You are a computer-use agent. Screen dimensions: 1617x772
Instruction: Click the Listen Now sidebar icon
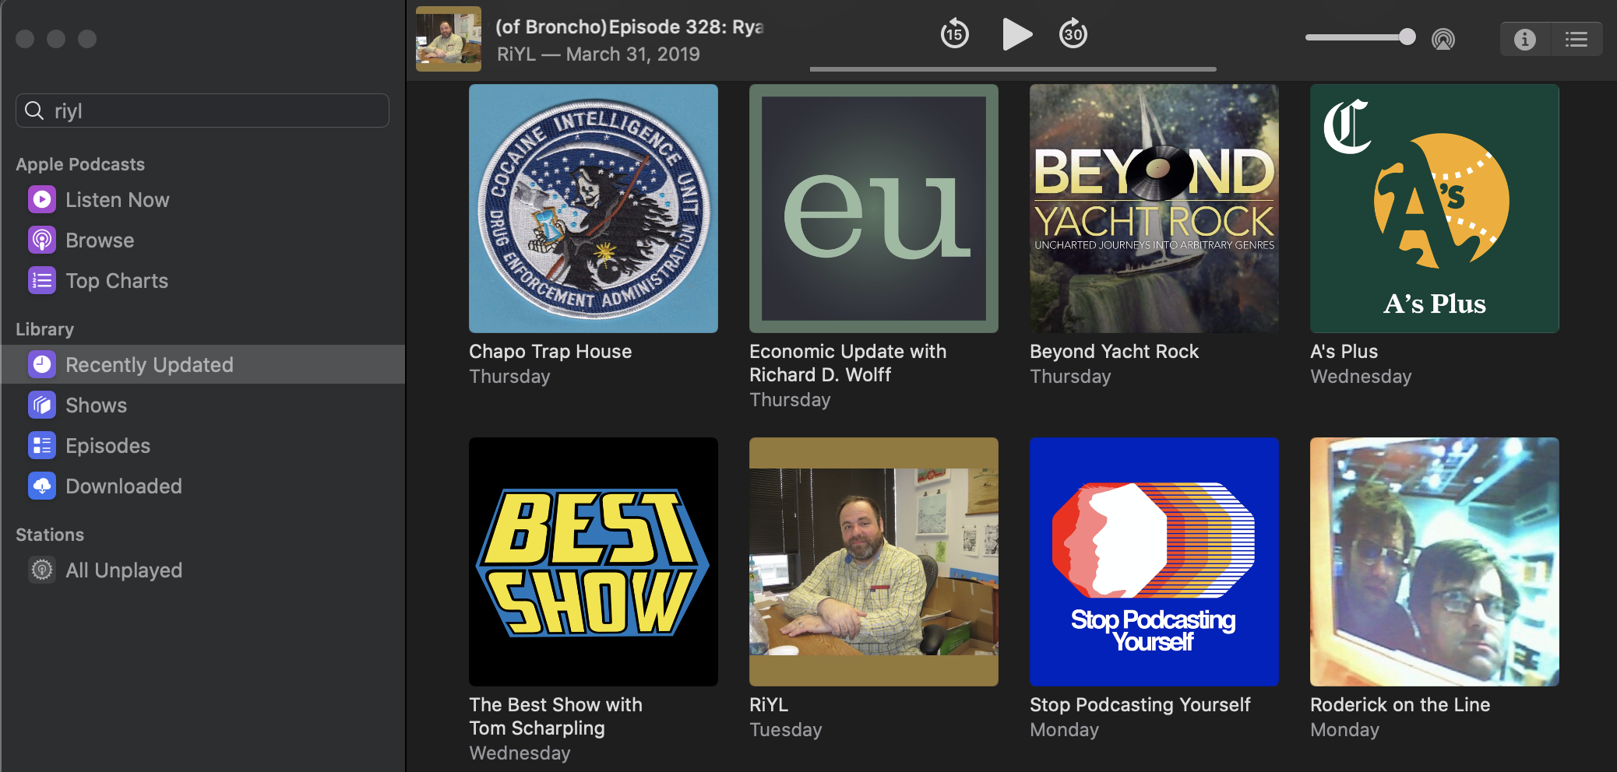point(42,200)
